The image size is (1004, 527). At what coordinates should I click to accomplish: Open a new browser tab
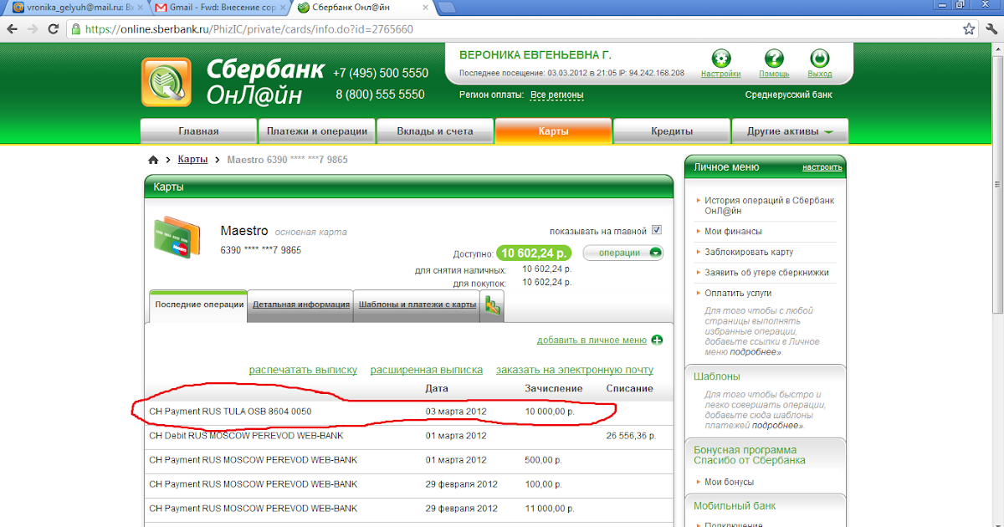pyautogui.click(x=447, y=8)
